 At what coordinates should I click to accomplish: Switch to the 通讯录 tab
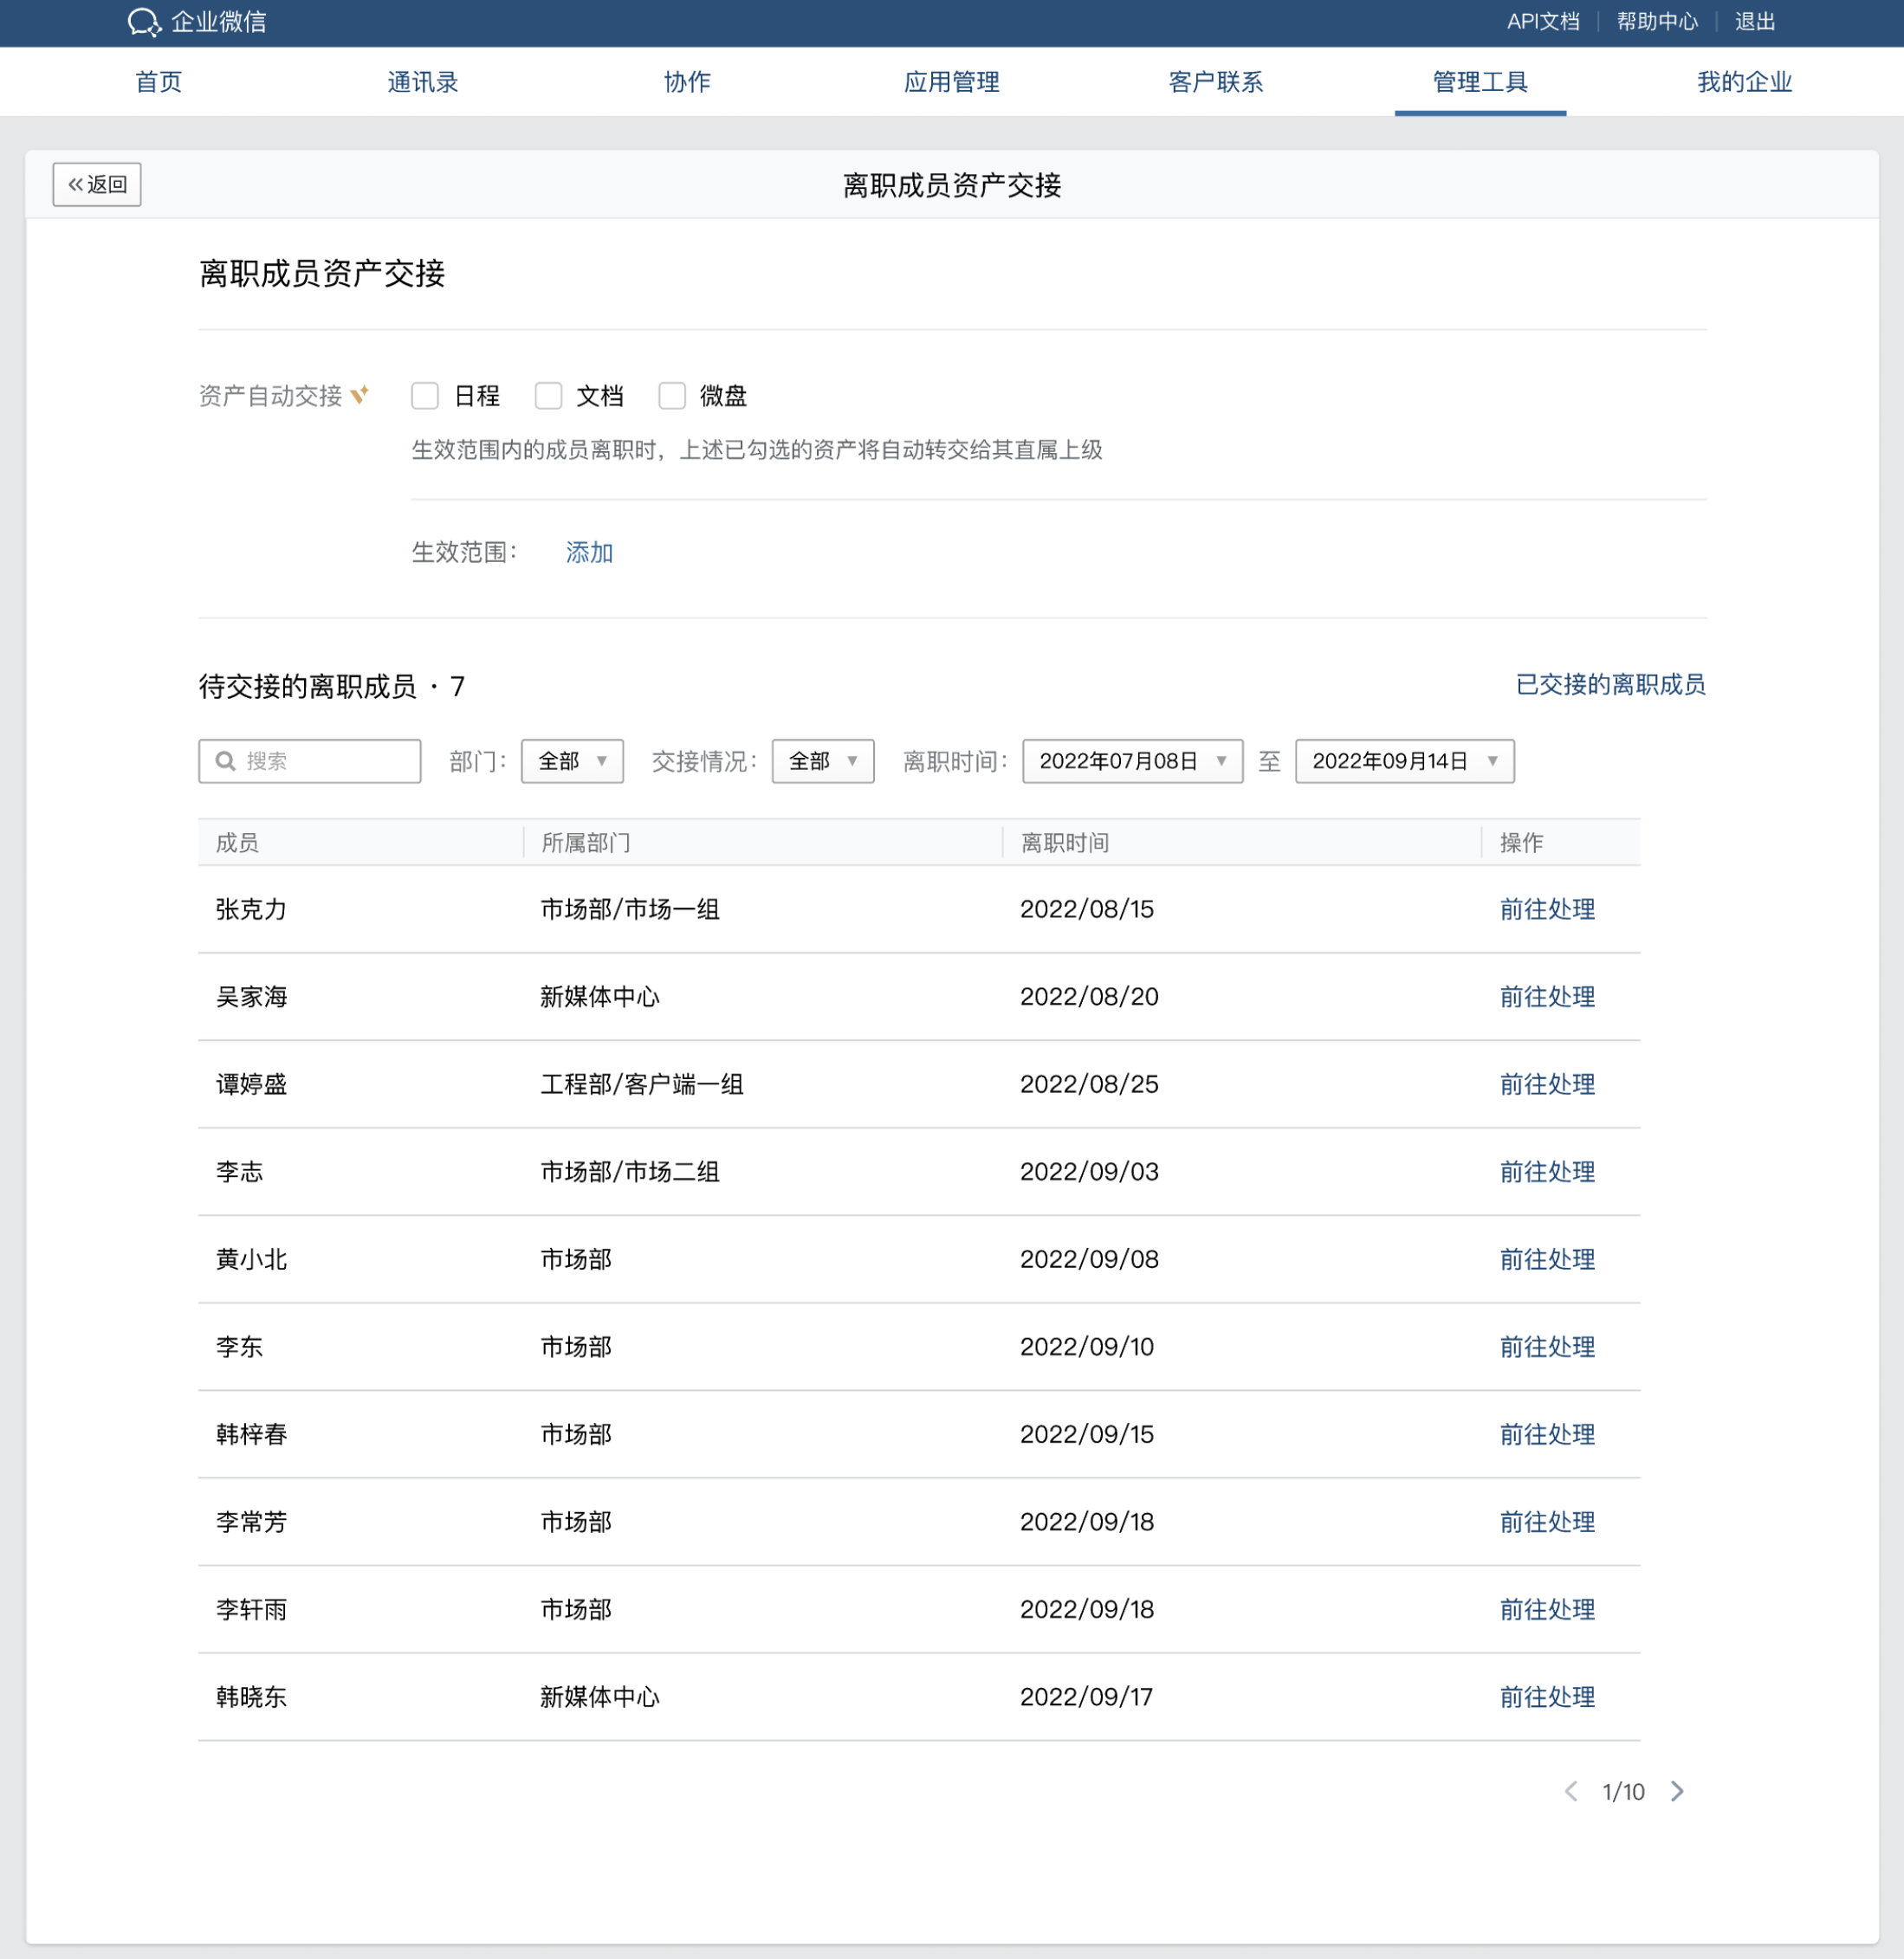coord(423,82)
